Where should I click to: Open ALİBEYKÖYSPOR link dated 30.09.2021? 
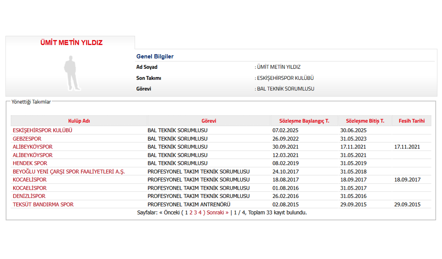(x=32, y=147)
